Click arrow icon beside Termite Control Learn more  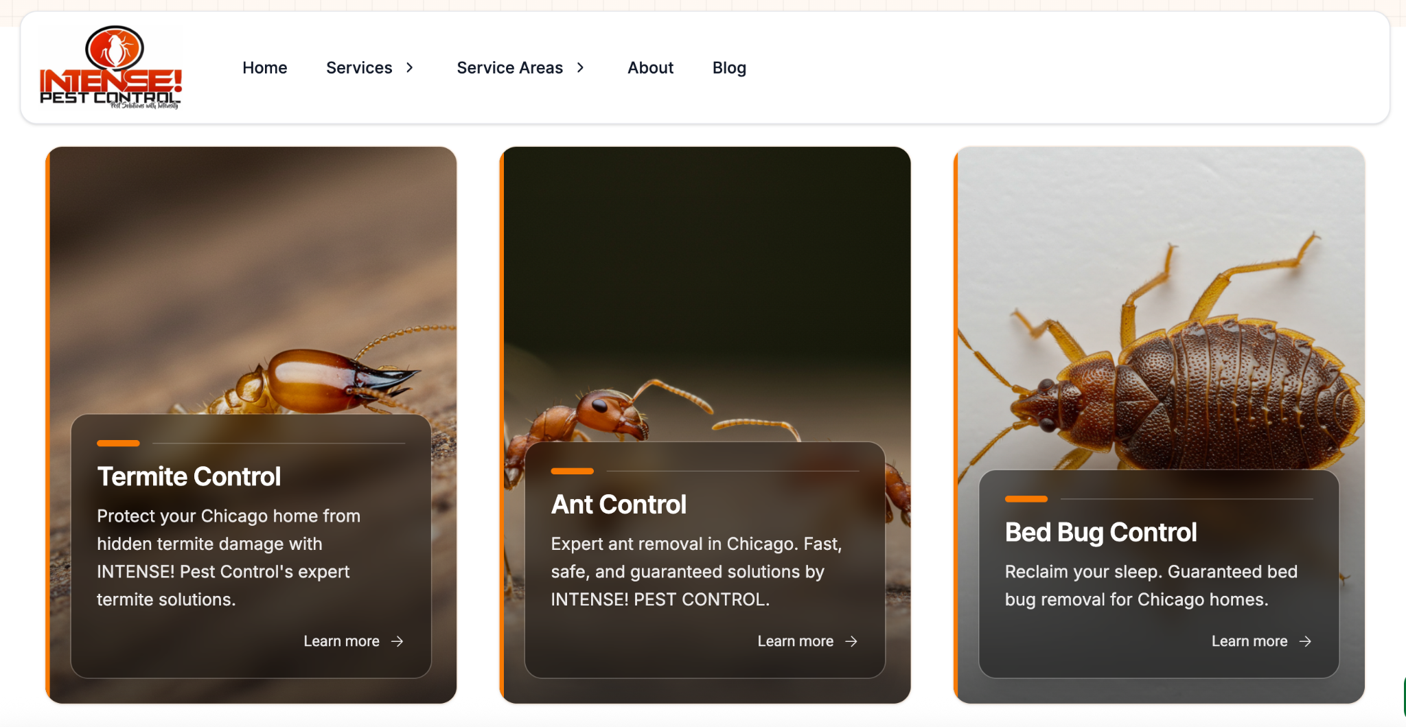coord(397,641)
